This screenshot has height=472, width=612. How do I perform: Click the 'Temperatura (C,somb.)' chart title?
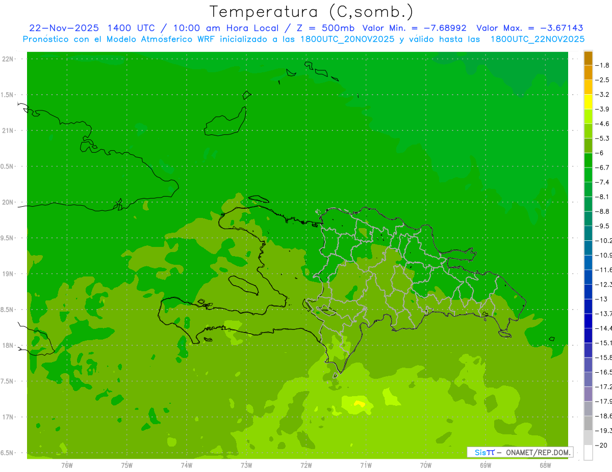click(x=311, y=12)
